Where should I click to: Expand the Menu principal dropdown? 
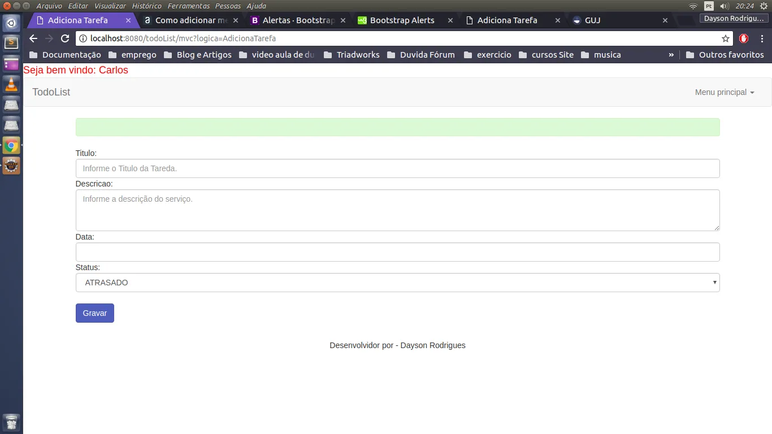725,92
